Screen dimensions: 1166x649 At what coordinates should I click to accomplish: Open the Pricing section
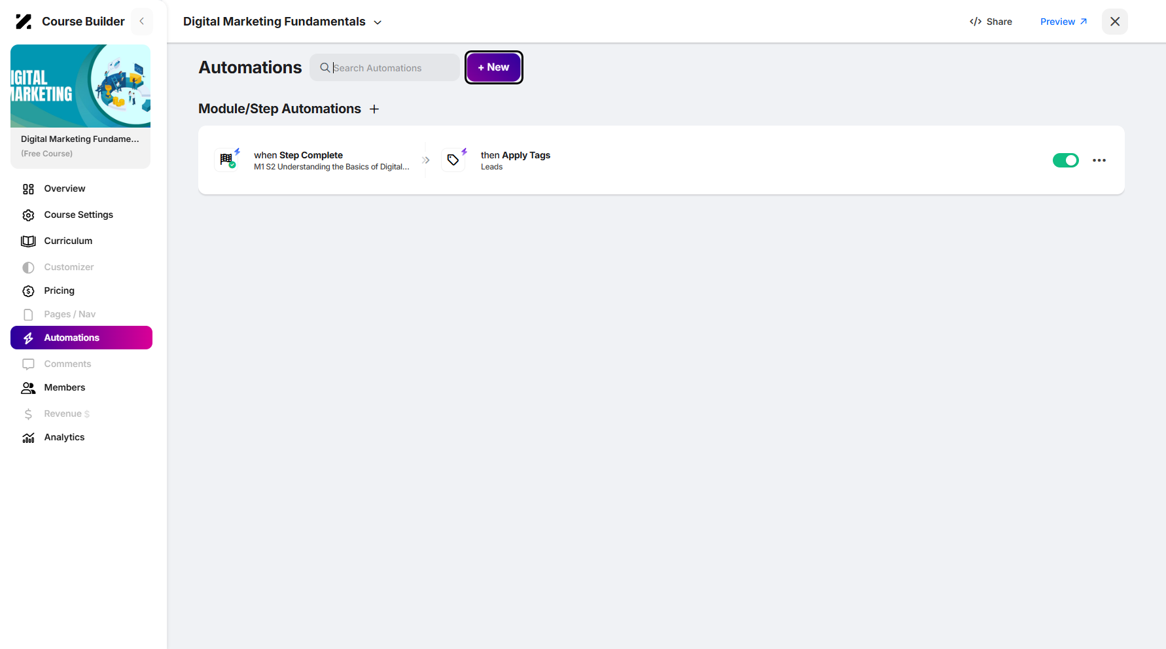click(81, 290)
